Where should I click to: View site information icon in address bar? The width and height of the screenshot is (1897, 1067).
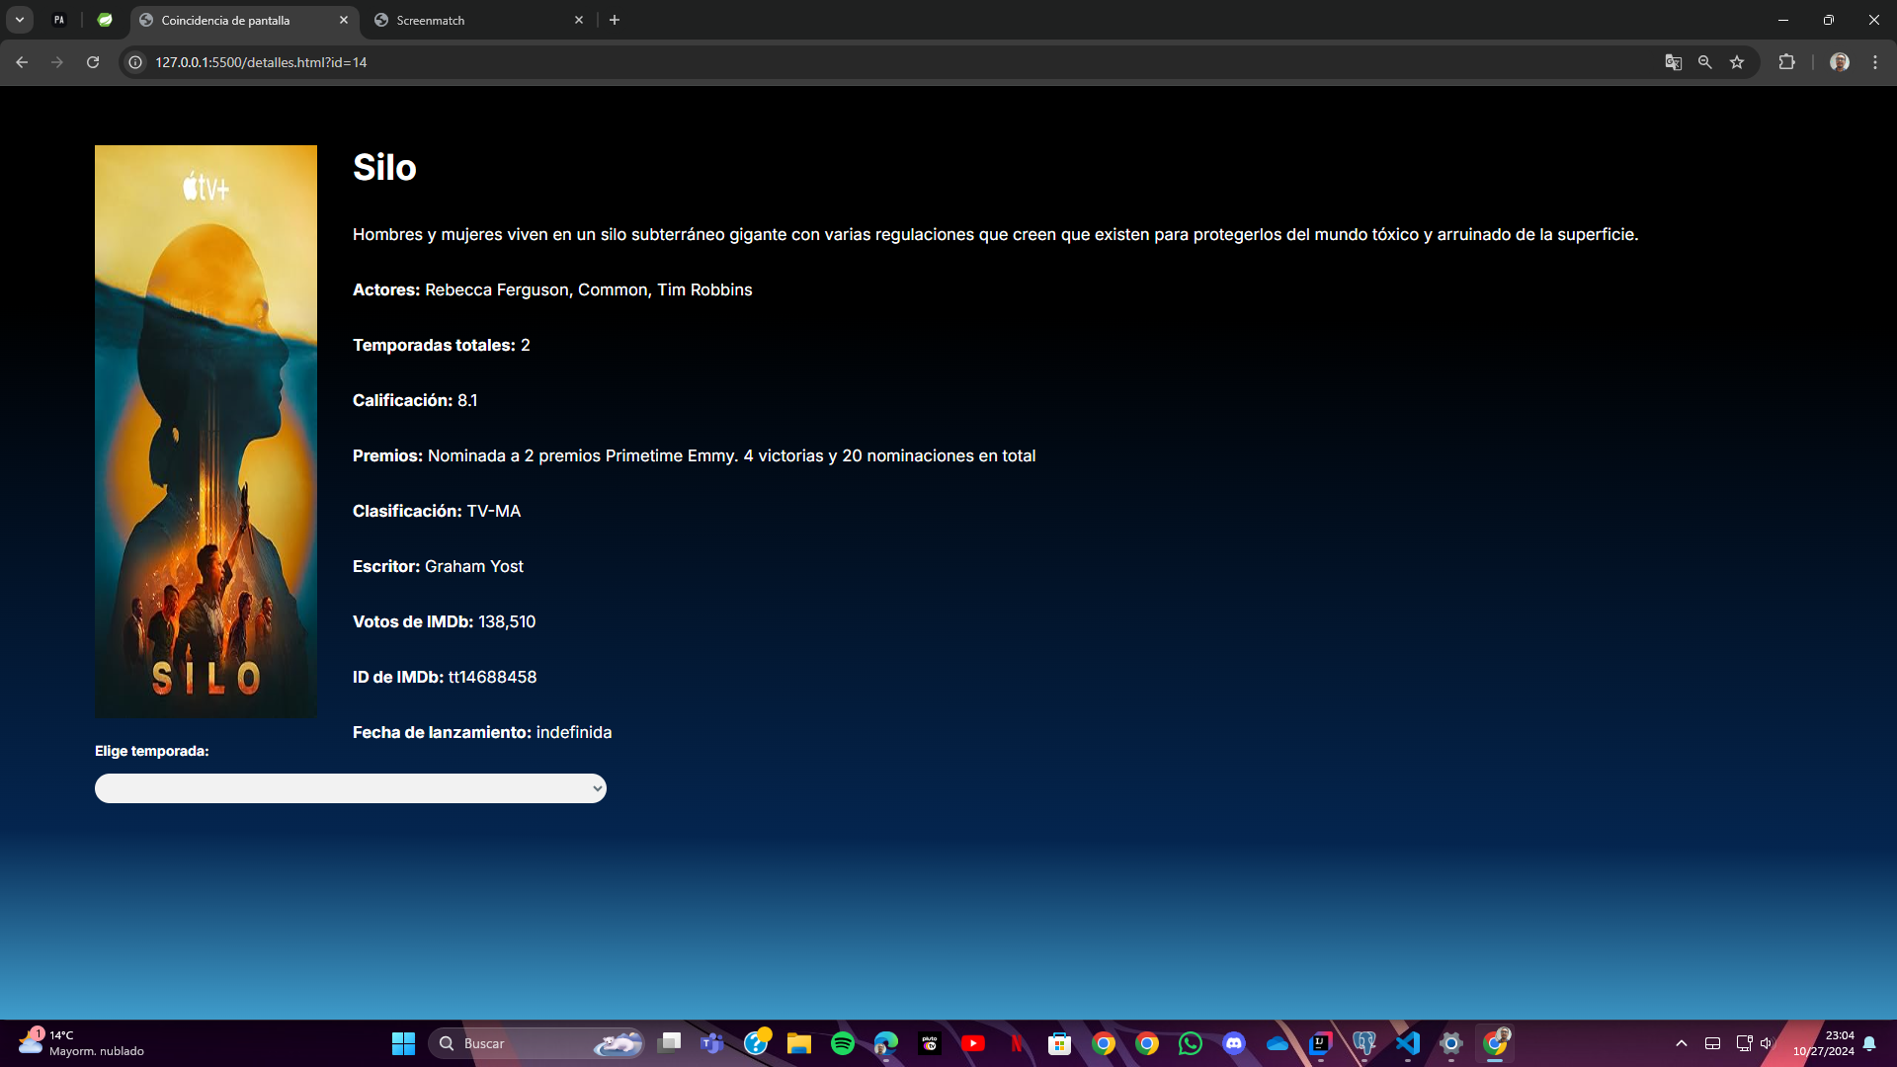[x=135, y=62]
